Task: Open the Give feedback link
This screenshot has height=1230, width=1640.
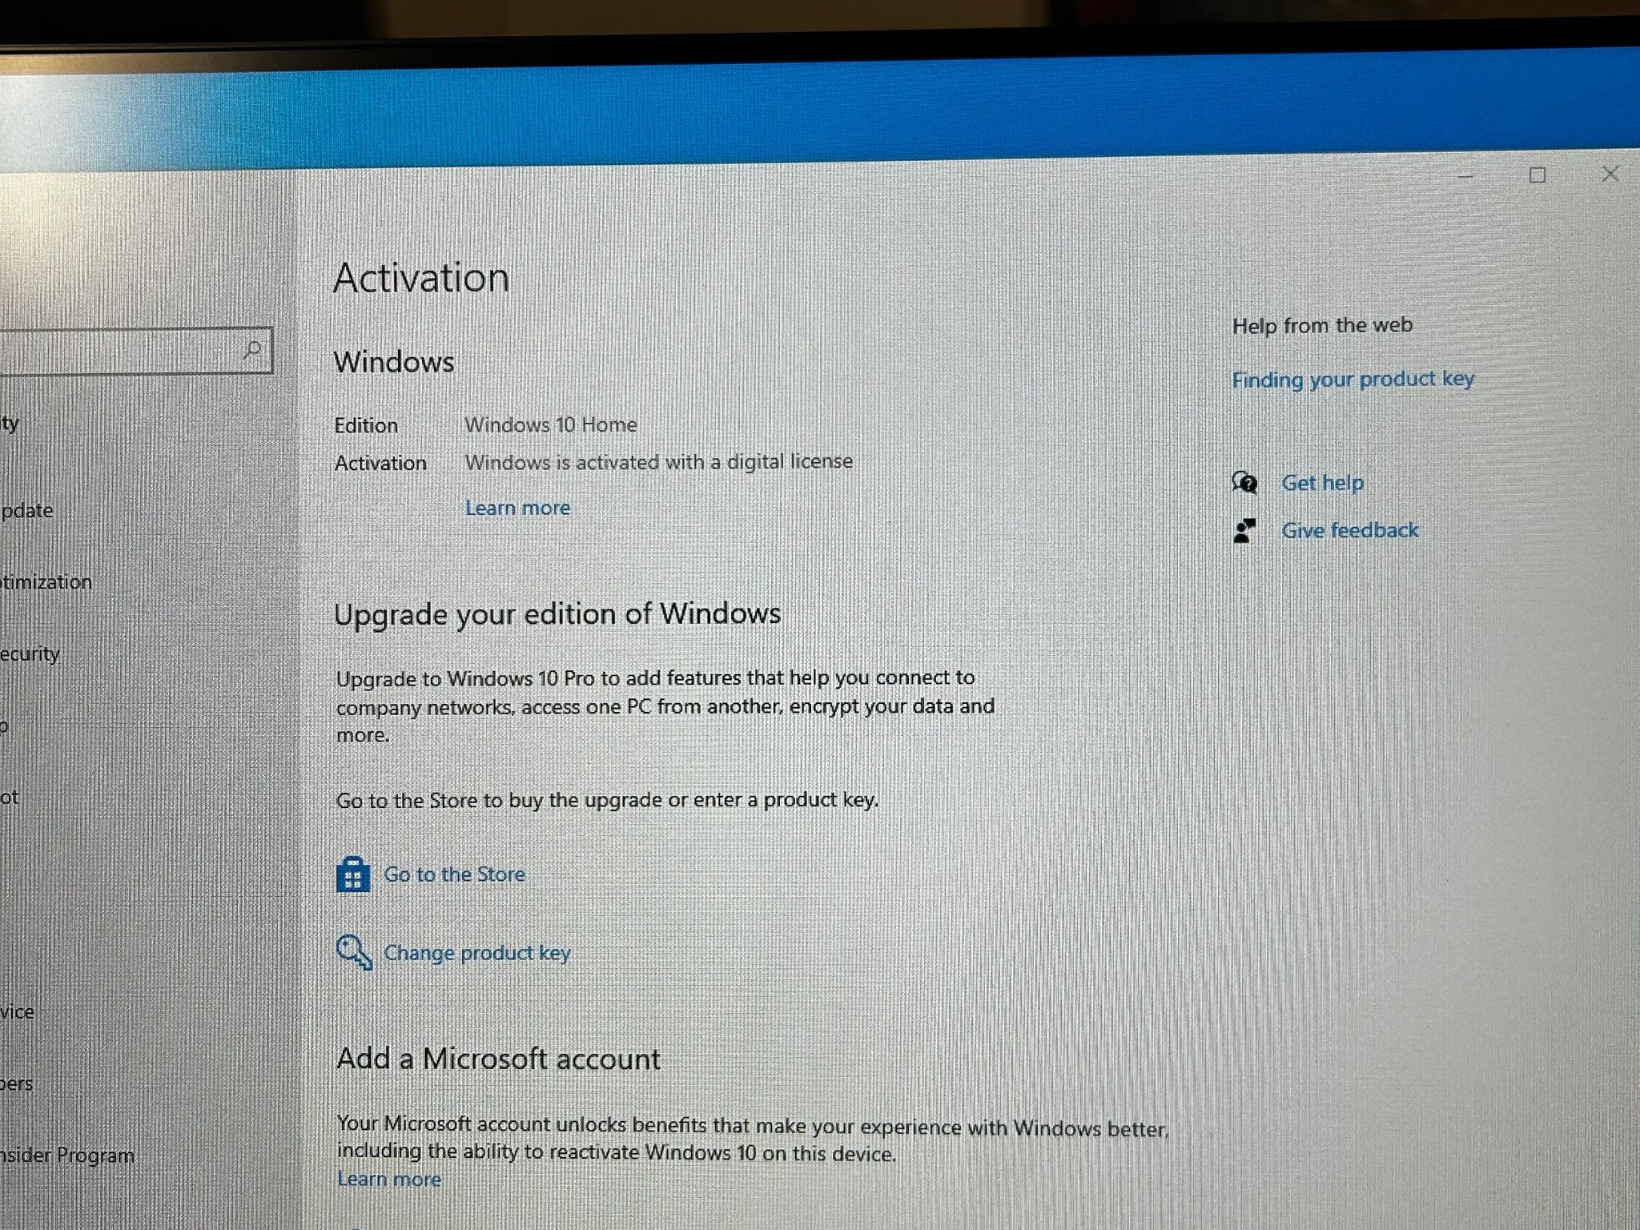Action: click(x=1349, y=530)
